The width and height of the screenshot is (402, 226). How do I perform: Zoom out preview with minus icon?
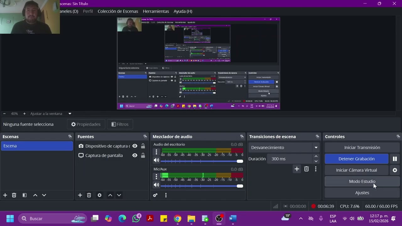(4, 114)
